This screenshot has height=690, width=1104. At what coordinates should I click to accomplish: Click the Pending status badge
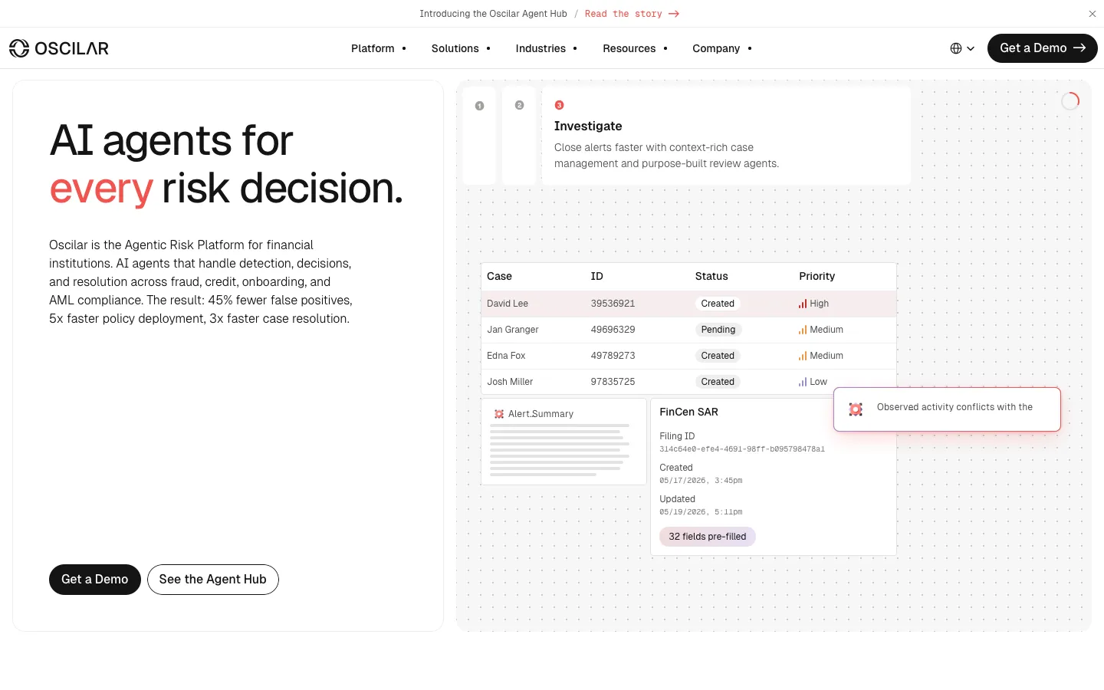[x=718, y=330]
